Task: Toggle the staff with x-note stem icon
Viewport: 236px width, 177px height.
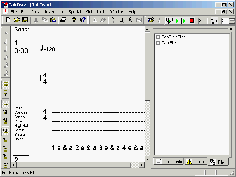Action: click(6, 93)
